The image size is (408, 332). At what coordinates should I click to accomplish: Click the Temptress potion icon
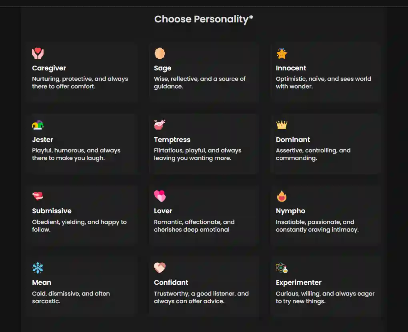click(160, 125)
